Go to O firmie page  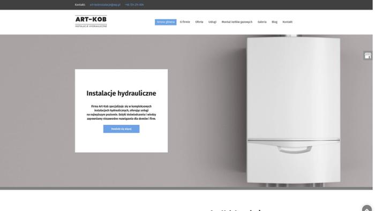(185, 22)
